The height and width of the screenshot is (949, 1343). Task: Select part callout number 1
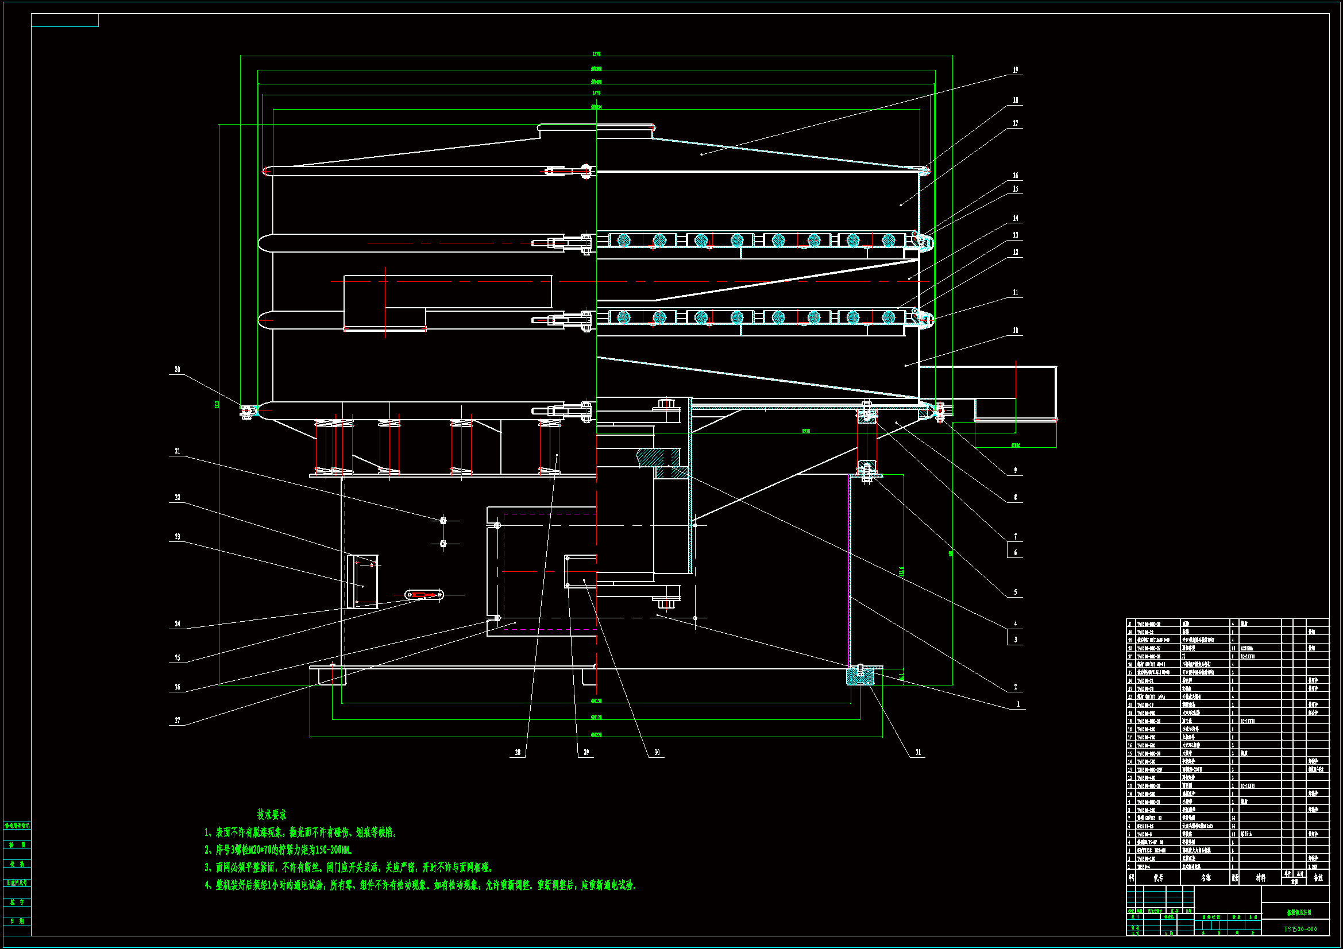pyautogui.click(x=1018, y=704)
